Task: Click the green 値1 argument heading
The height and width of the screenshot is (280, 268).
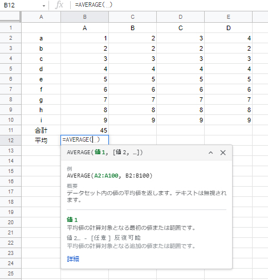Action: click(x=72, y=220)
